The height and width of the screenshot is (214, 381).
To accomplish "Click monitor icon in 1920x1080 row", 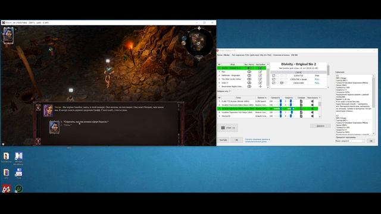I will (x=282, y=83).
